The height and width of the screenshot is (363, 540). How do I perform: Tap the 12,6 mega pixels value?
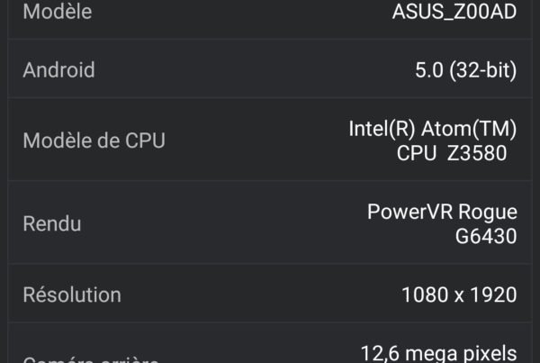[438, 354]
